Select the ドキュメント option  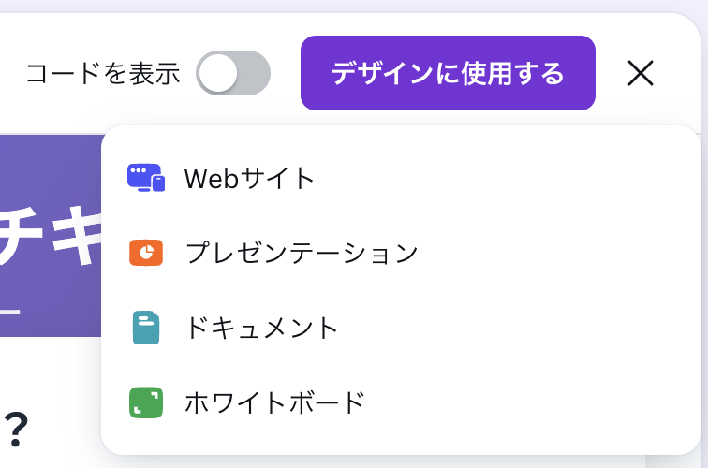pos(401,328)
